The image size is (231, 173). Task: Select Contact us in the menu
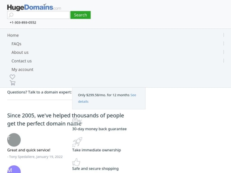click(x=22, y=61)
